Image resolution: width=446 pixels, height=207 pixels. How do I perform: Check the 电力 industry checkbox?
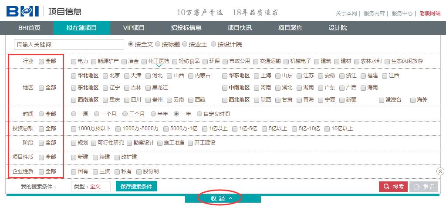point(74,61)
